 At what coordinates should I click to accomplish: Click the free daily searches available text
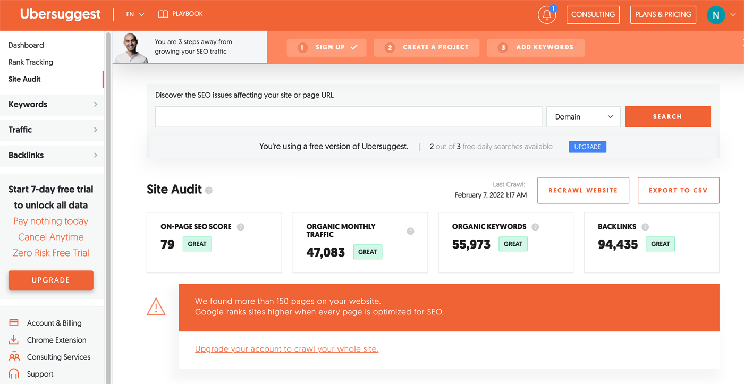(491, 147)
